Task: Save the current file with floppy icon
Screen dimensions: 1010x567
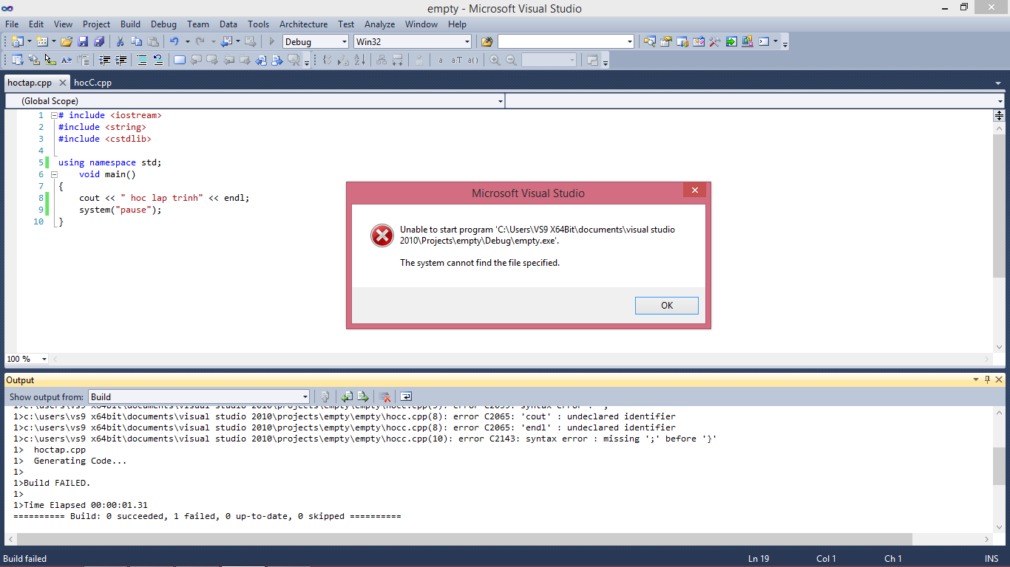Action: click(83, 41)
